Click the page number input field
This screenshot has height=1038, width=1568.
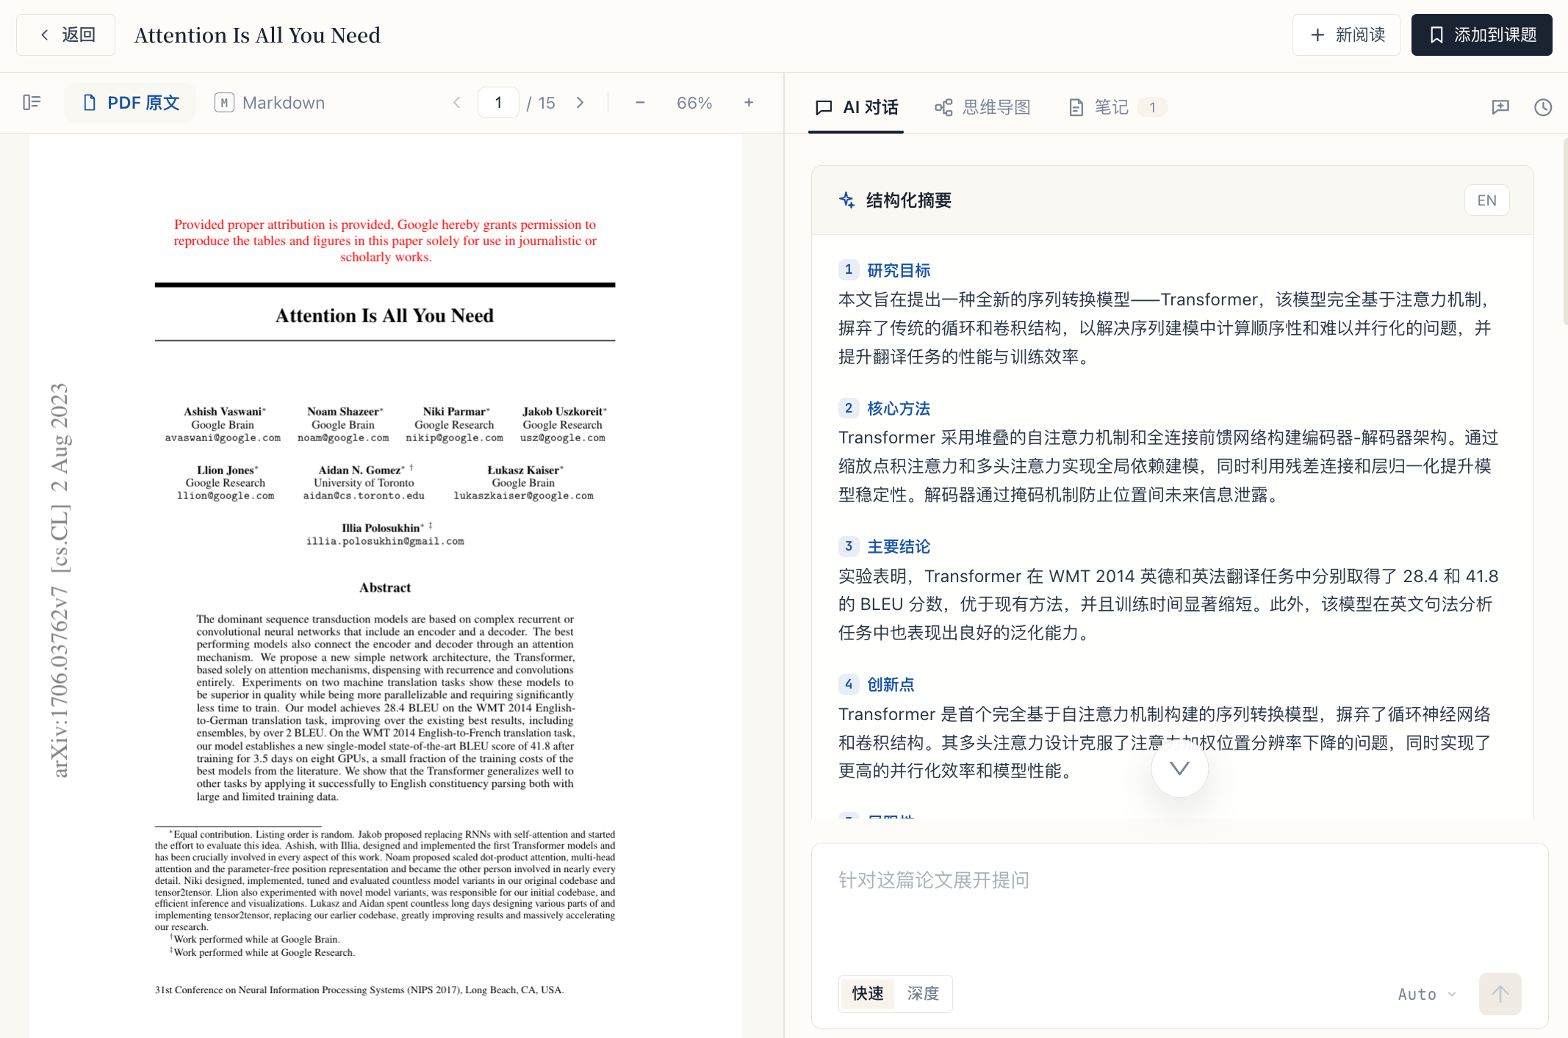(x=498, y=103)
